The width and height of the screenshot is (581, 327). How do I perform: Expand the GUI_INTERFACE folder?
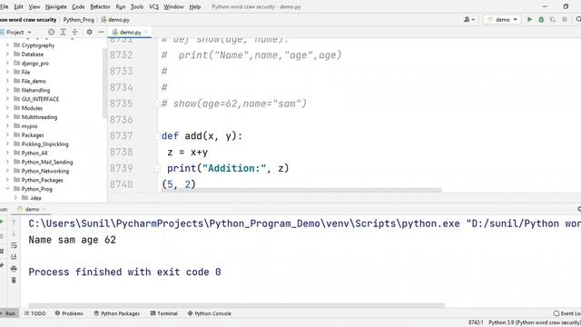pyautogui.click(x=7, y=99)
